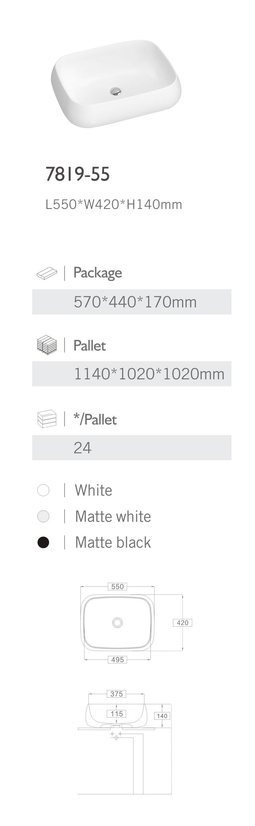Click the model number 7819-55 heading
The width and height of the screenshot is (255, 826).
click(x=78, y=174)
